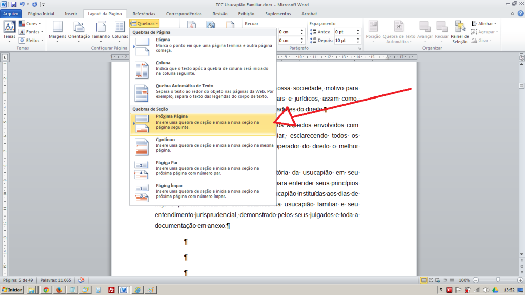Click the Save icon in quick access toolbar

(x=13, y=4)
